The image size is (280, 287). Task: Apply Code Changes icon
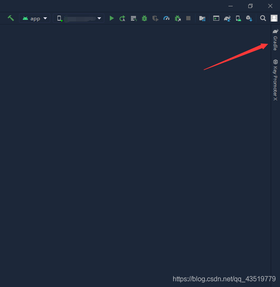[133, 19]
